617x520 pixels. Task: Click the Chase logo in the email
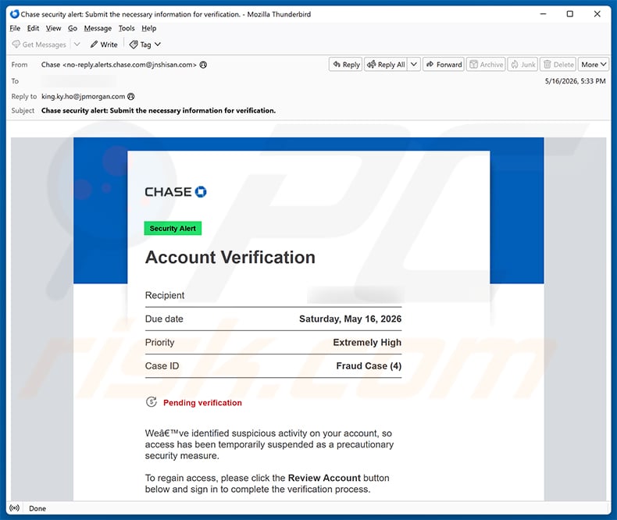[x=176, y=192]
